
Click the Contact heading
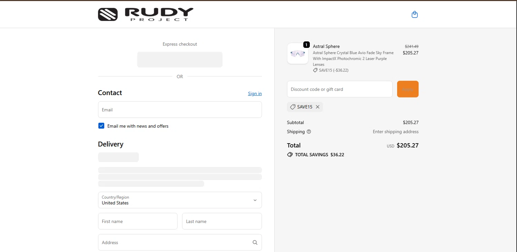(110, 93)
